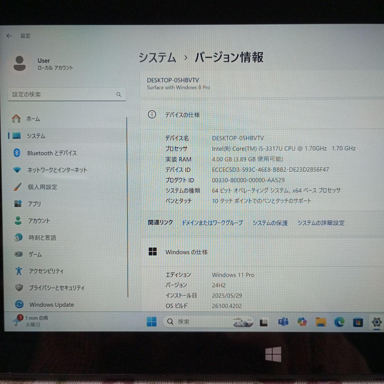Select the 64 ビット system type value
The width and height of the screenshot is (384, 384).
click(x=276, y=190)
